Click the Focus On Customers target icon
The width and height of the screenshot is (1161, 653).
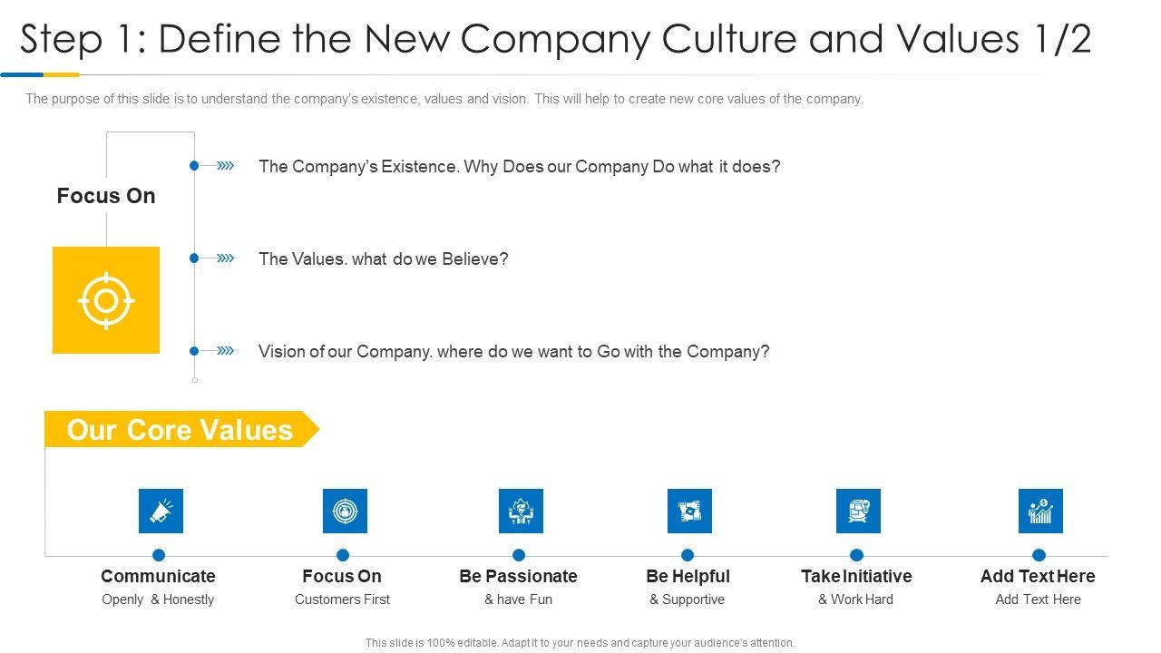[x=345, y=511]
